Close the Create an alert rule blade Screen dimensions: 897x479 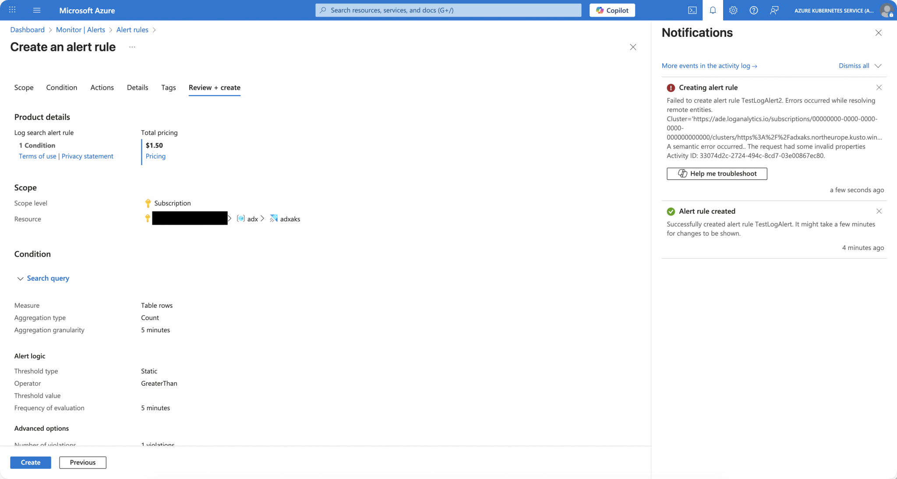(x=633, y=47)
